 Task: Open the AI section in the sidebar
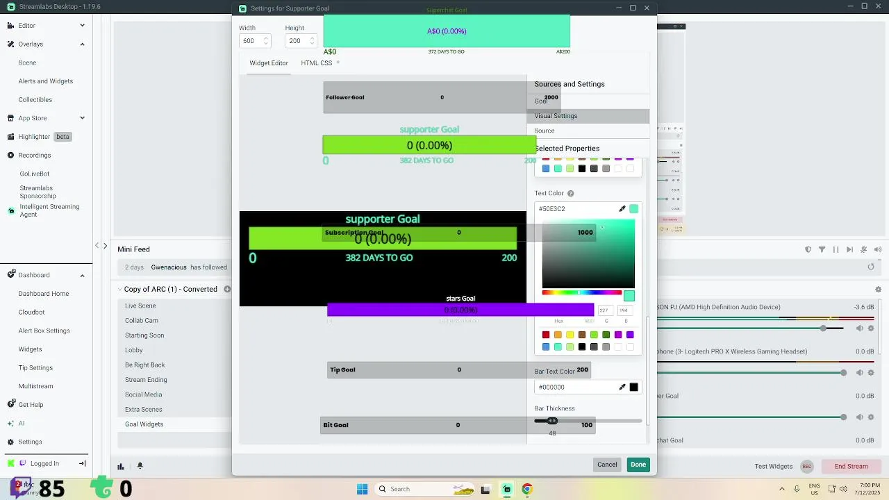pyautogui.click(x=22, y=424)
